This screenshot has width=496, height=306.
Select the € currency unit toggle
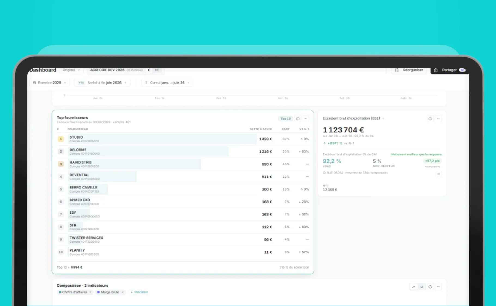click(149, 70)
